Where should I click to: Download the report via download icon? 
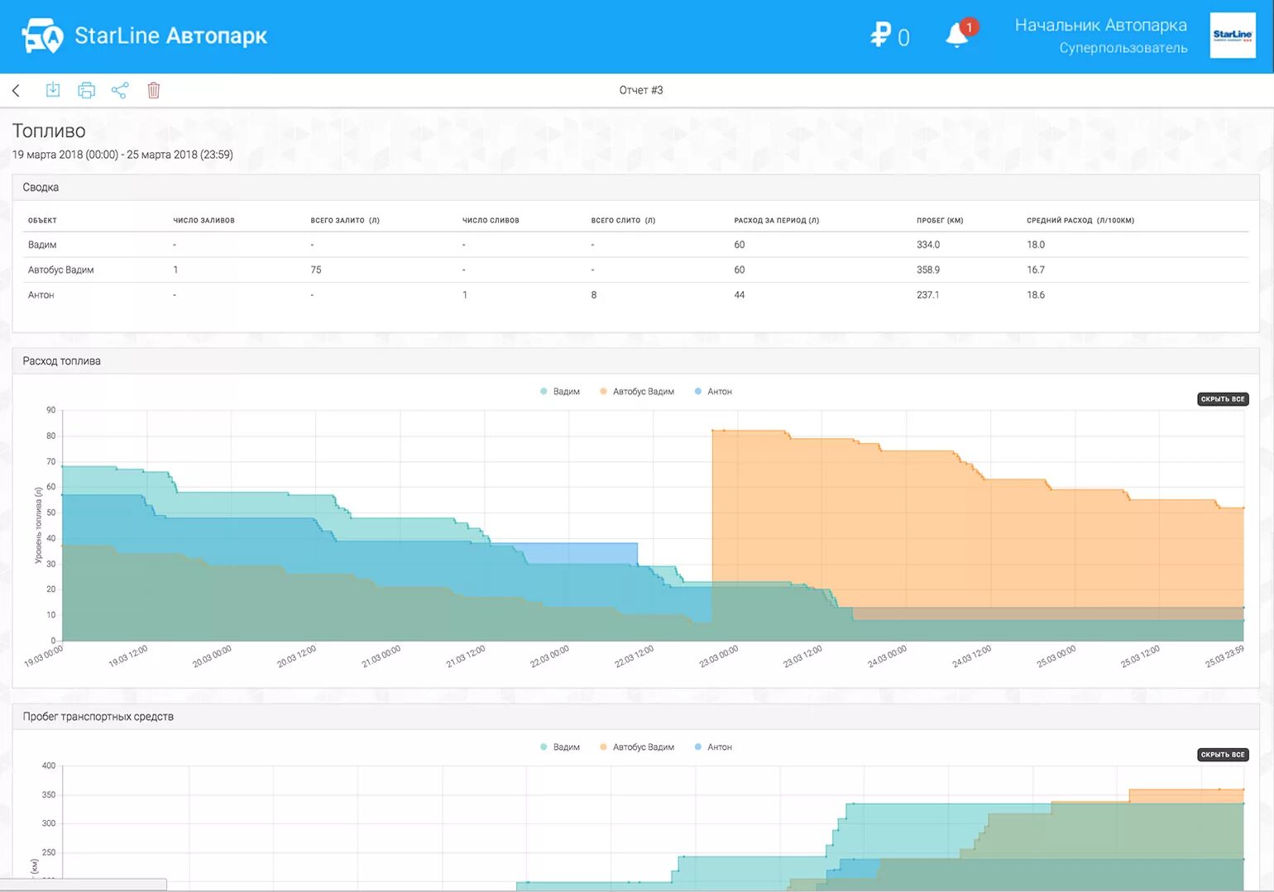pyautogui.click(x=53, y=90)
